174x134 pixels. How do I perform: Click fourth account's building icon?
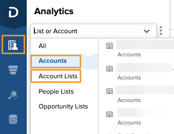click(110, 114)
